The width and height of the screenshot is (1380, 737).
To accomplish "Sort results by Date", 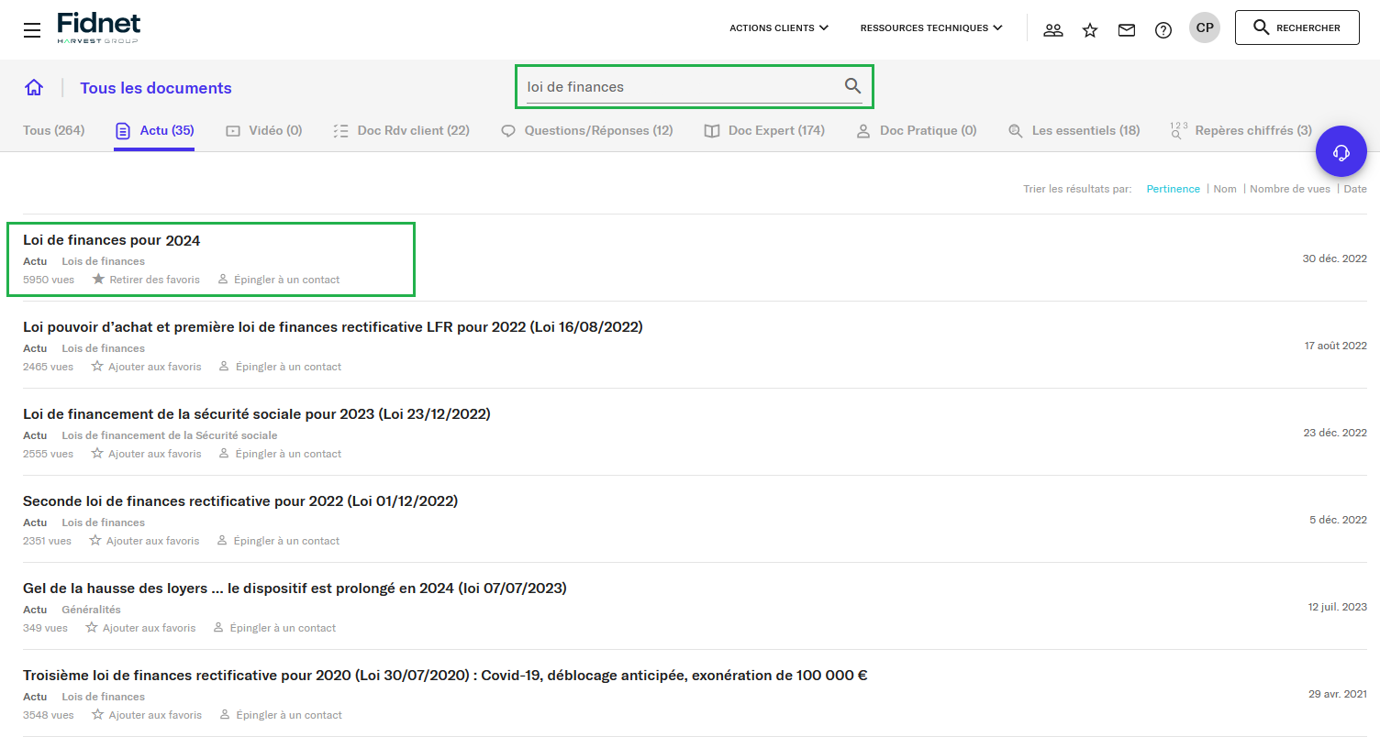I will coord(1355,189).
